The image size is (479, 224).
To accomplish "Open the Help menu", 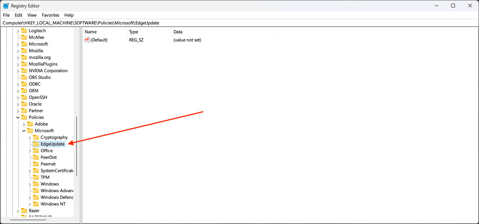I will 69,15.
